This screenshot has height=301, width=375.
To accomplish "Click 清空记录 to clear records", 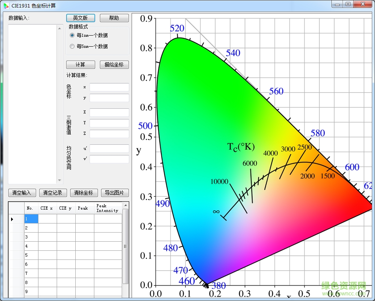I will 53,193.
